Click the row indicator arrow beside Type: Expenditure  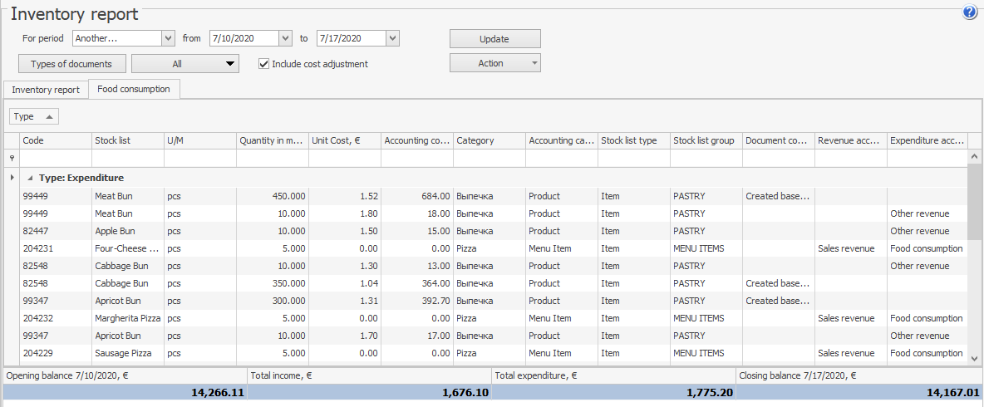click(11, 178)
